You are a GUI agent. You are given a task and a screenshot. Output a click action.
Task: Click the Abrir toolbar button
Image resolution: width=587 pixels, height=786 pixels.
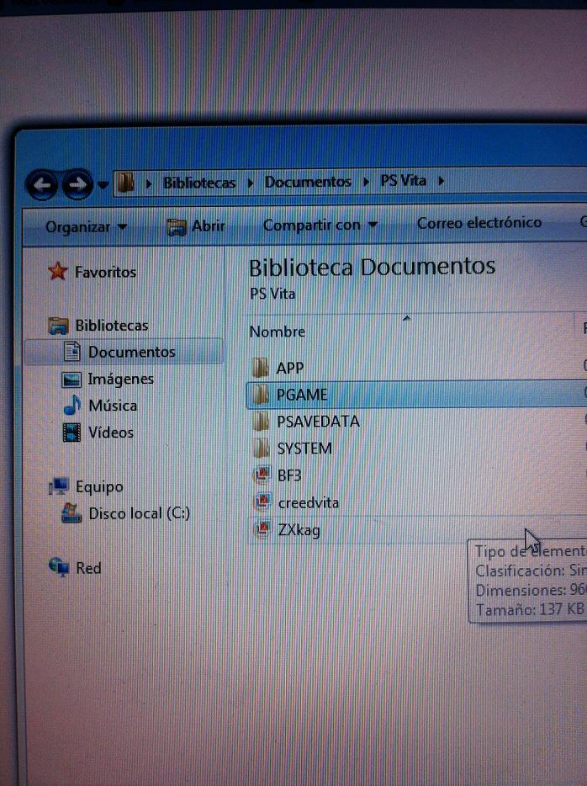pyautogui.click(x=195, y=226)
